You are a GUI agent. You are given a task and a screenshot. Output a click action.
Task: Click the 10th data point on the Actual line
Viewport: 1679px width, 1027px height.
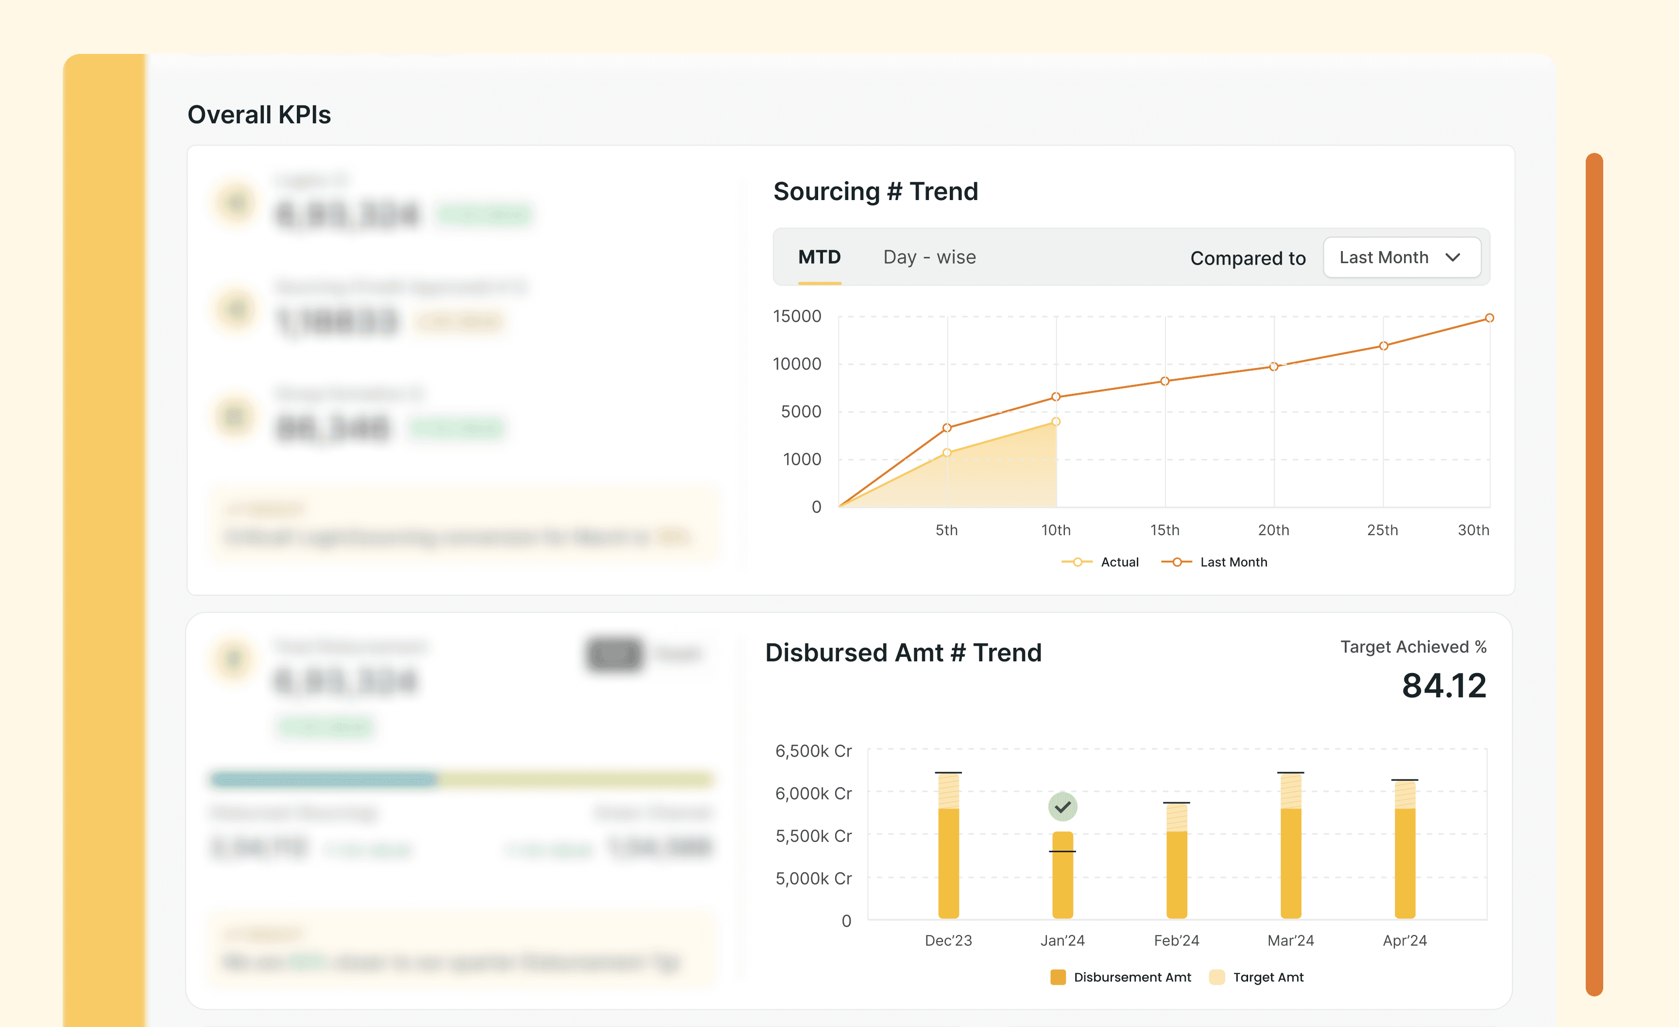pos(1056,421)
